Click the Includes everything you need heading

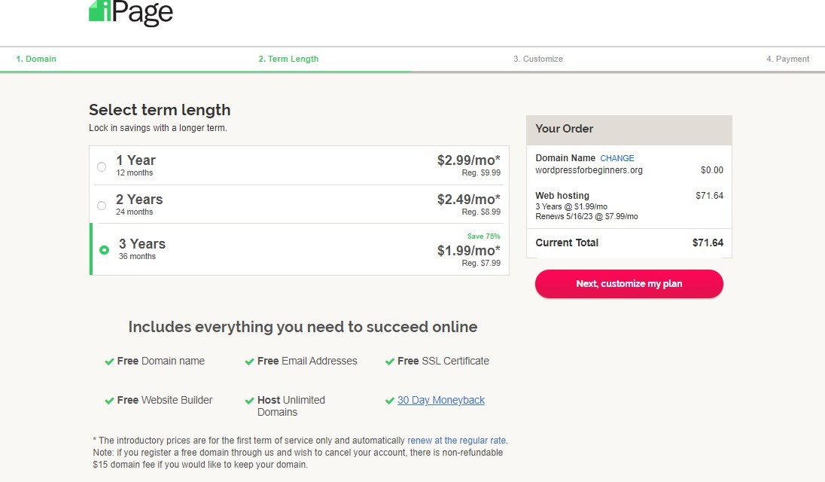coord(303,327)
